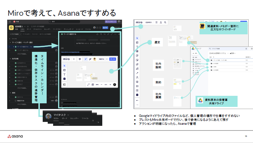
Task: Toggle the favorite star next to EDR導入
Action: pos(28,26)
